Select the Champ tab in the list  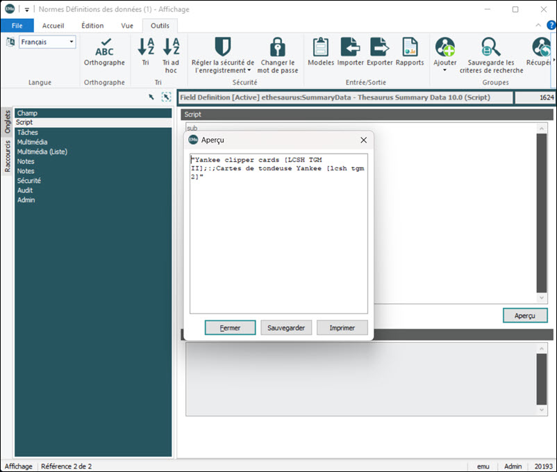click(93, 113)
